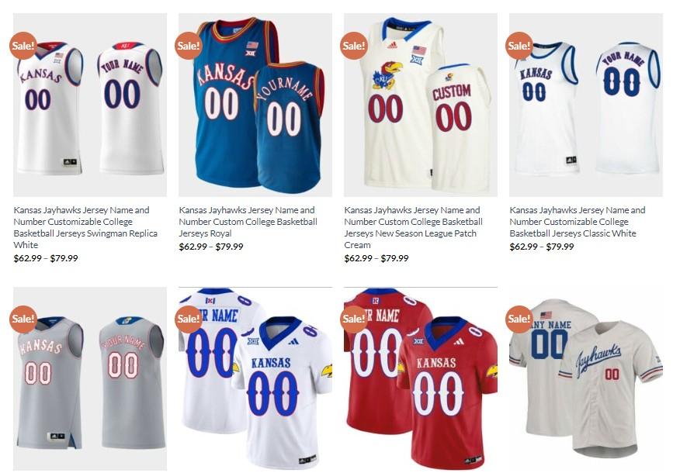
Task: Open the New Season League Patch Cream link
Action: pos(413,228)
